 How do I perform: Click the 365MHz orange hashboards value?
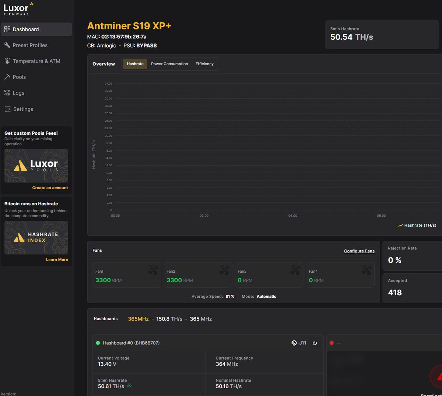(x=138, y=319)
